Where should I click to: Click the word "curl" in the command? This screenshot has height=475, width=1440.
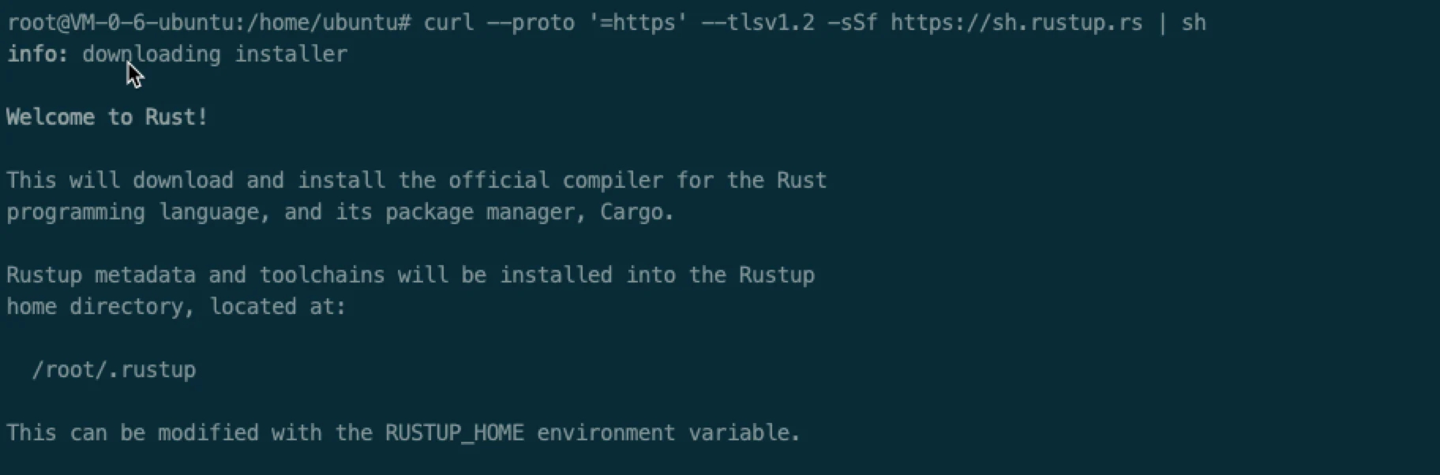(448, 22)
